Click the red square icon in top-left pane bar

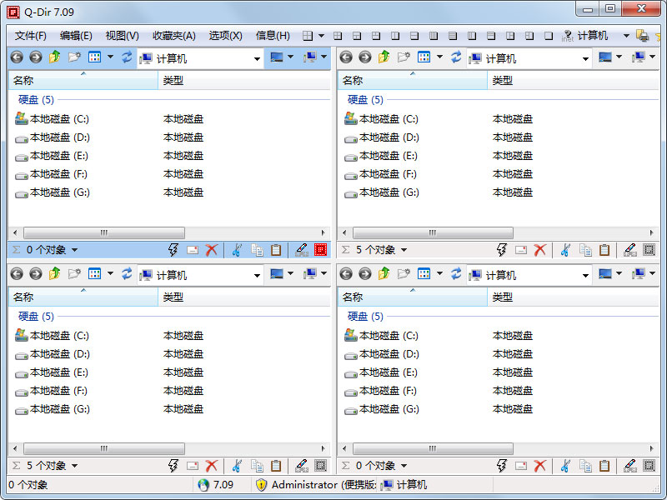(320, 249)
